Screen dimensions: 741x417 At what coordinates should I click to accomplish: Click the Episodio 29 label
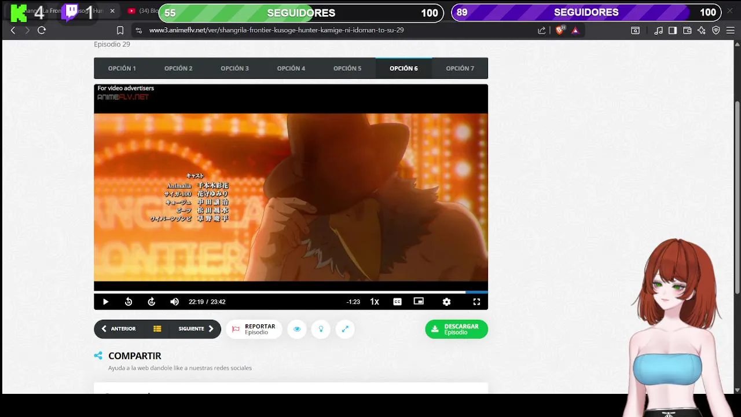(x=112, y=44)
